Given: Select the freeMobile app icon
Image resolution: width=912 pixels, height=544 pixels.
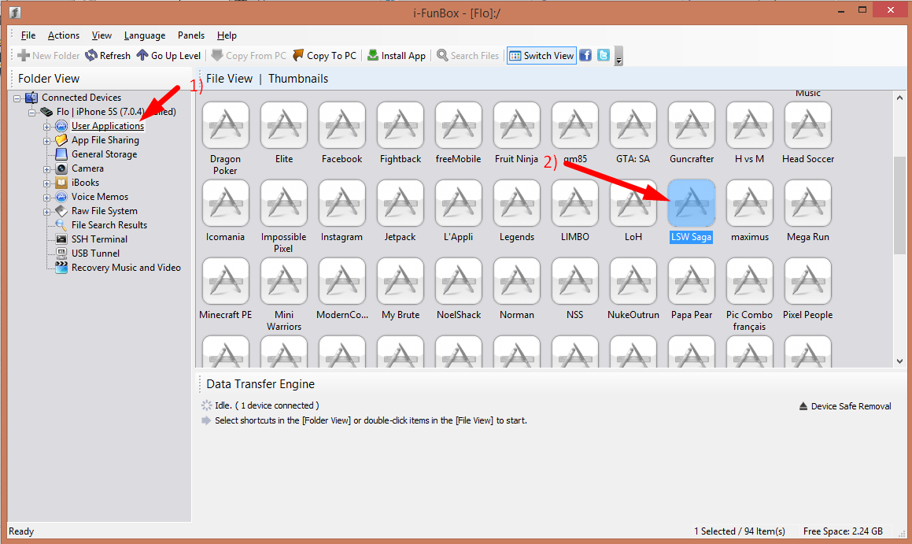Looking at the screenshot, I should pos(458,125).
